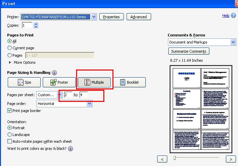The height and width of the screenshot is (166, 238).
Task: Choose the Poster sizing option
Action: pyautogui.click(x=59, y=82)
